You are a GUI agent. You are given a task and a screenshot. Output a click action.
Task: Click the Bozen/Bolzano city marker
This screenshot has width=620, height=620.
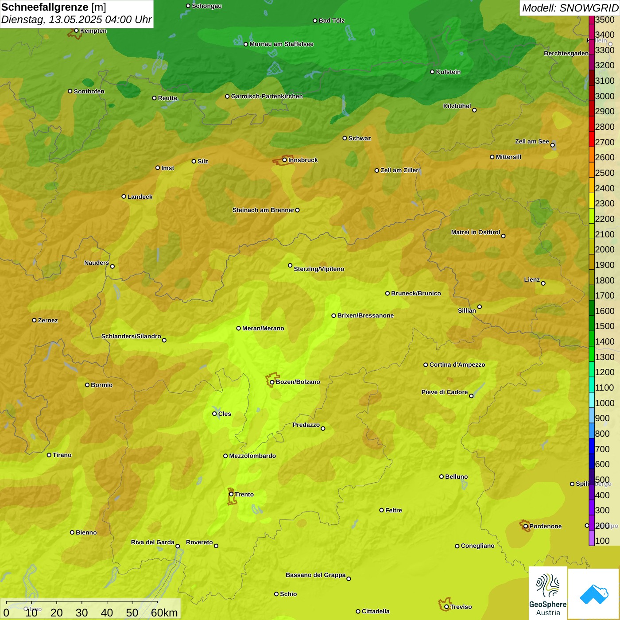pos(272,382)
